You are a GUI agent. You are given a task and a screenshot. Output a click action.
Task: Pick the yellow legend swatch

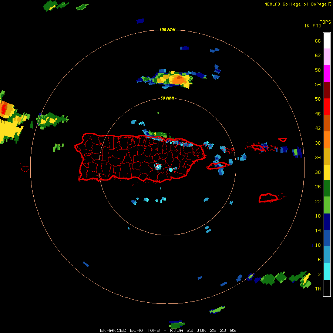click(x=327, y=172)
